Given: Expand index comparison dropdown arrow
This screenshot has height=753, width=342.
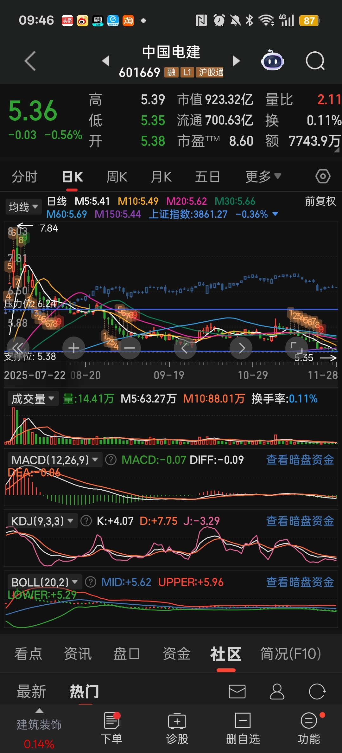Looking at the screenshot, I should click(x=275, y=214).
